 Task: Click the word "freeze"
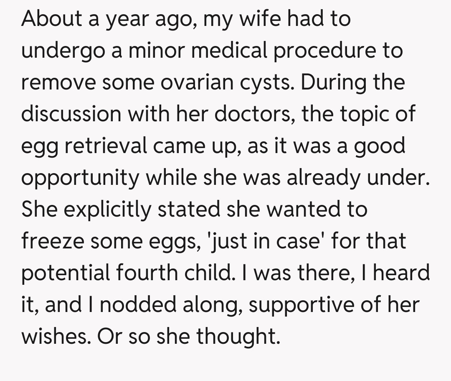(x=52, y=241)
